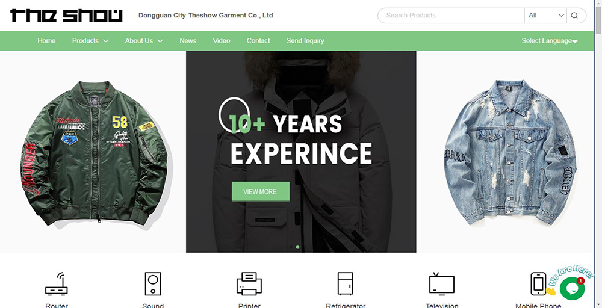Open the Select Language dropdown

pos(550,41)
